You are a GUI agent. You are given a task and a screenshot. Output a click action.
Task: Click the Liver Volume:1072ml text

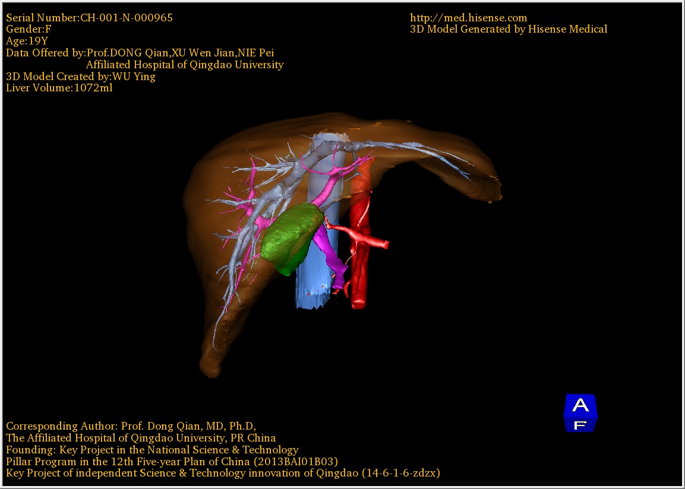tap(59, 88)
